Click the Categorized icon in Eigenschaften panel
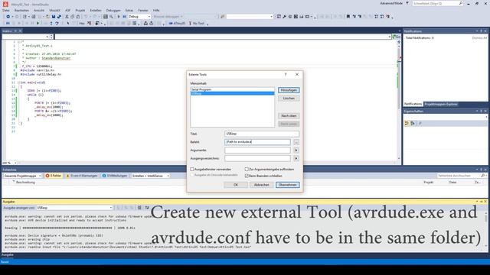The height and width of the screenshot is (275, 490). [x=407, y=124]
